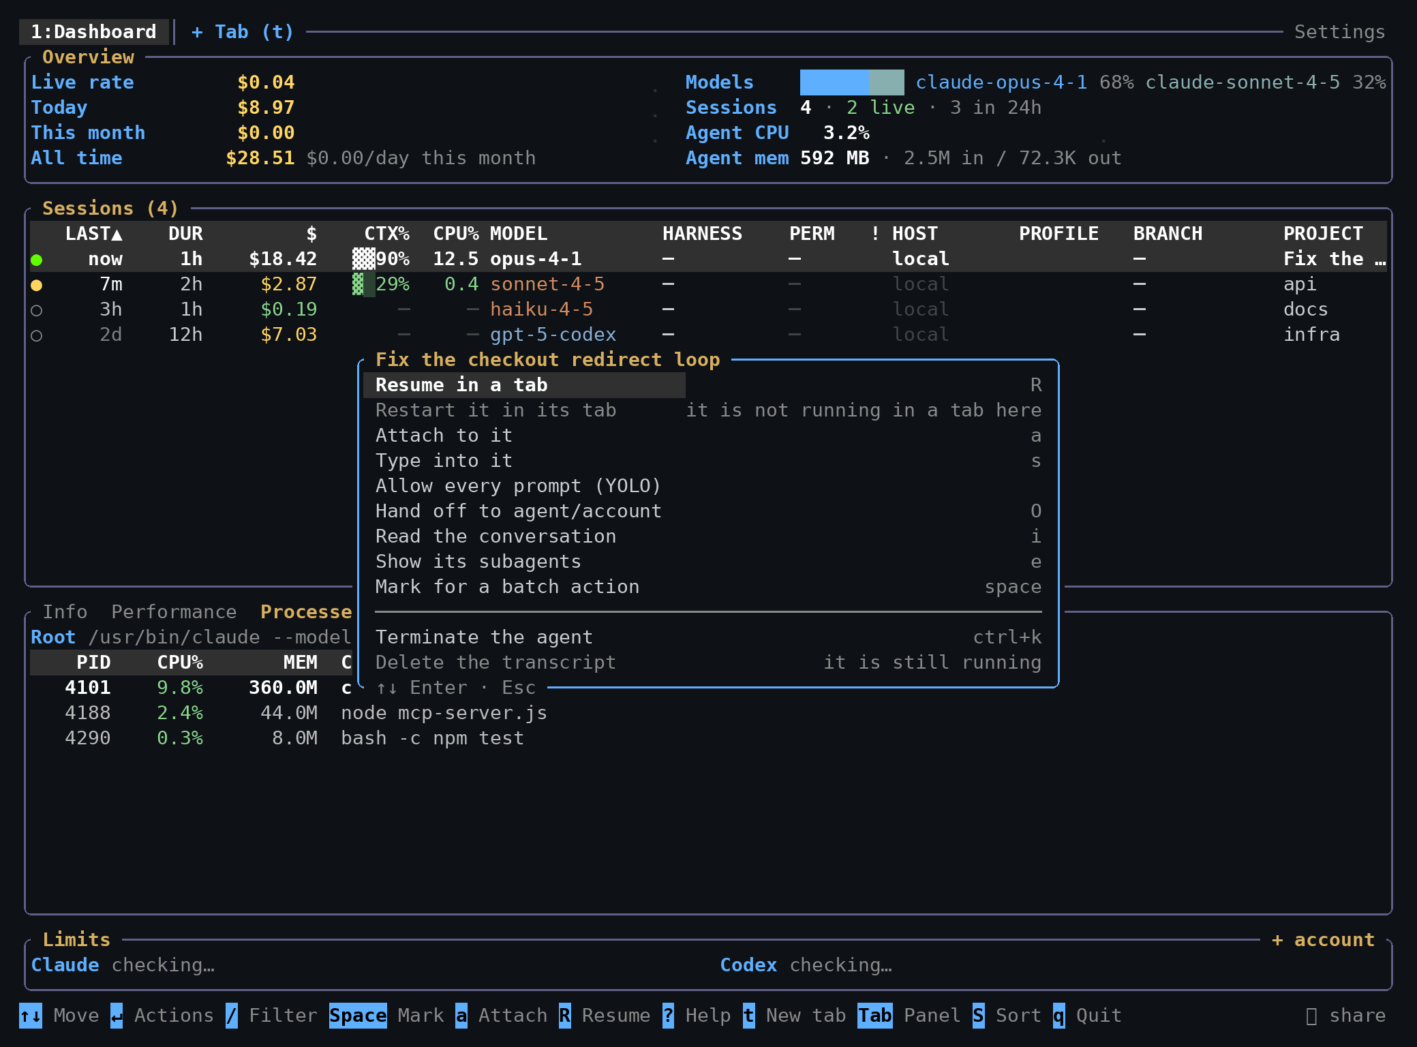The image size is (1417, 1047).
Task: Click the Space Mark key hint
Action: [358, 1015]
